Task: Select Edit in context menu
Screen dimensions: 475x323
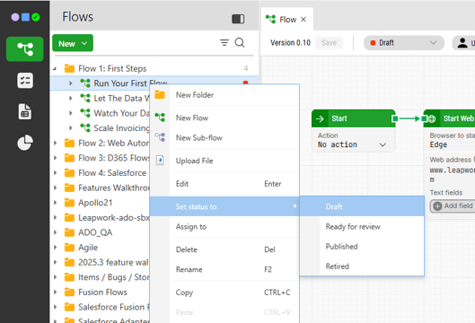Action: pyautogui.click(x=224, y=184)
